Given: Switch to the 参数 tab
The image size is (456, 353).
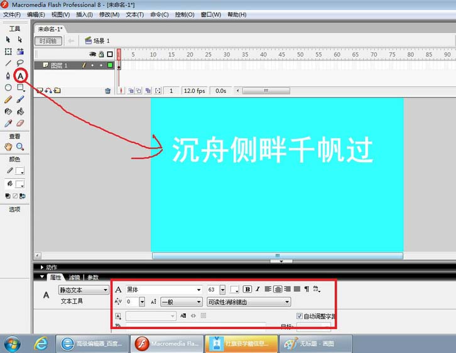Looking at the screenshot, I should pyautogui.click(x=93, y=278).
